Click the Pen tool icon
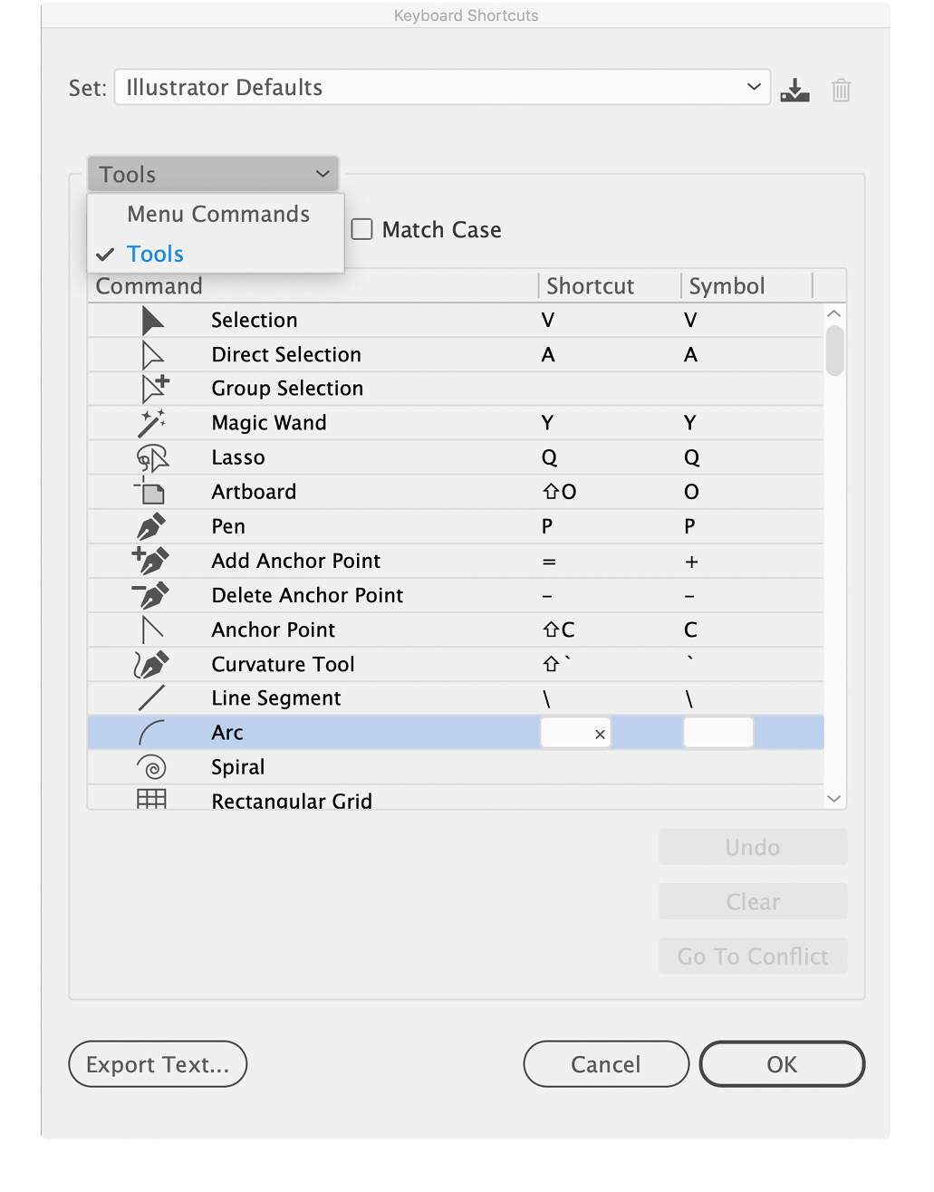Screen dimensions: 934x1192 click(151, 526)
